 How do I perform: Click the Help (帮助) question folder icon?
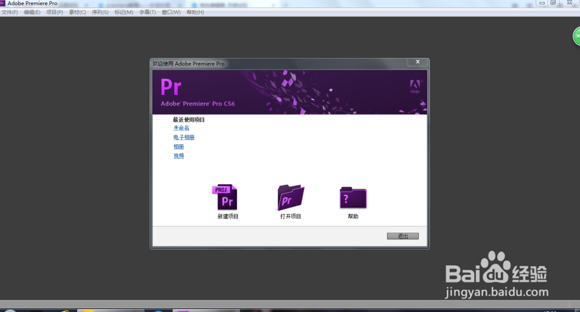(353, 197)
